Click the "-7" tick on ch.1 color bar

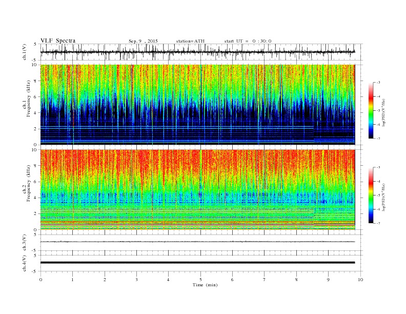coord(378,139)
